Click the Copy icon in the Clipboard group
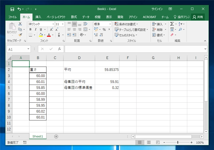This screenshot has width=214, height=150. point(20,29)
